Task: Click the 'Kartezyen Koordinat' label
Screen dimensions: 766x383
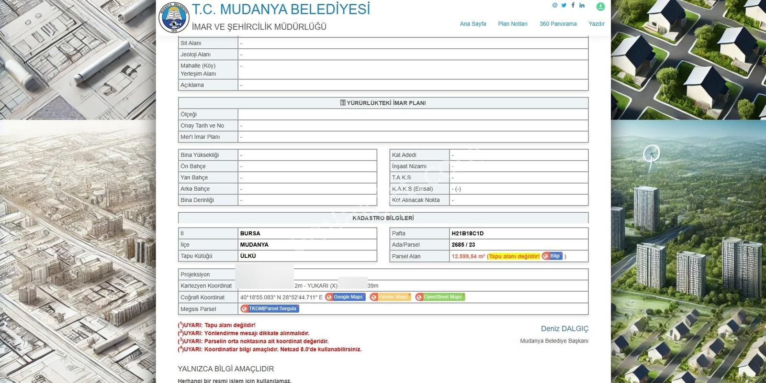Action: coord(206,286)
